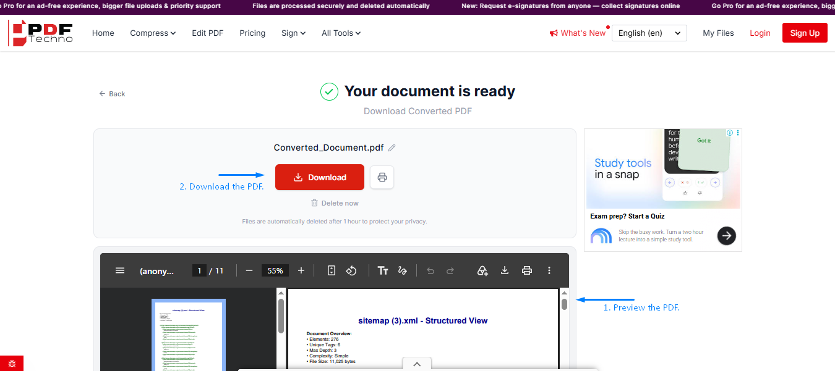The image size is (835, 371).
Task: Click the red bug report icon
Action: [12, 364]
